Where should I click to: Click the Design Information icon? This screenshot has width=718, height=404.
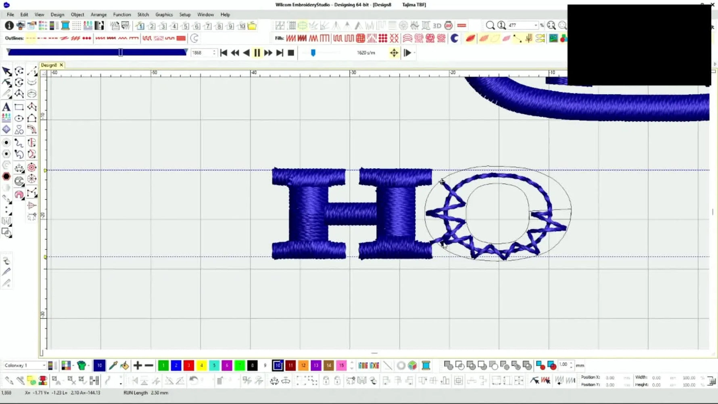point(9,26)
